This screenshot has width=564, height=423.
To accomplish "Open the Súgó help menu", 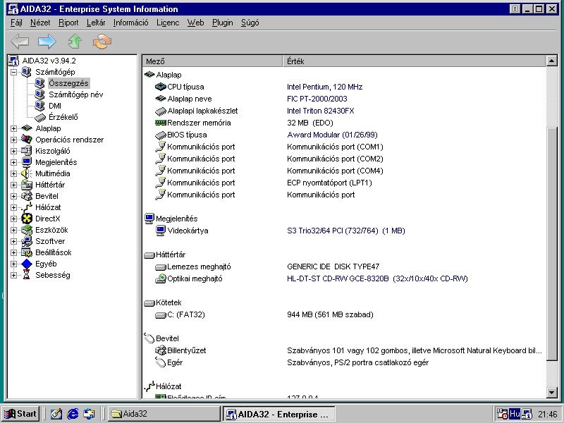I will (x=250, y=23).
